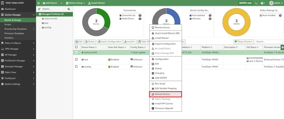
Task: Open the admin user menu
Action: click(x=276, y=3)
